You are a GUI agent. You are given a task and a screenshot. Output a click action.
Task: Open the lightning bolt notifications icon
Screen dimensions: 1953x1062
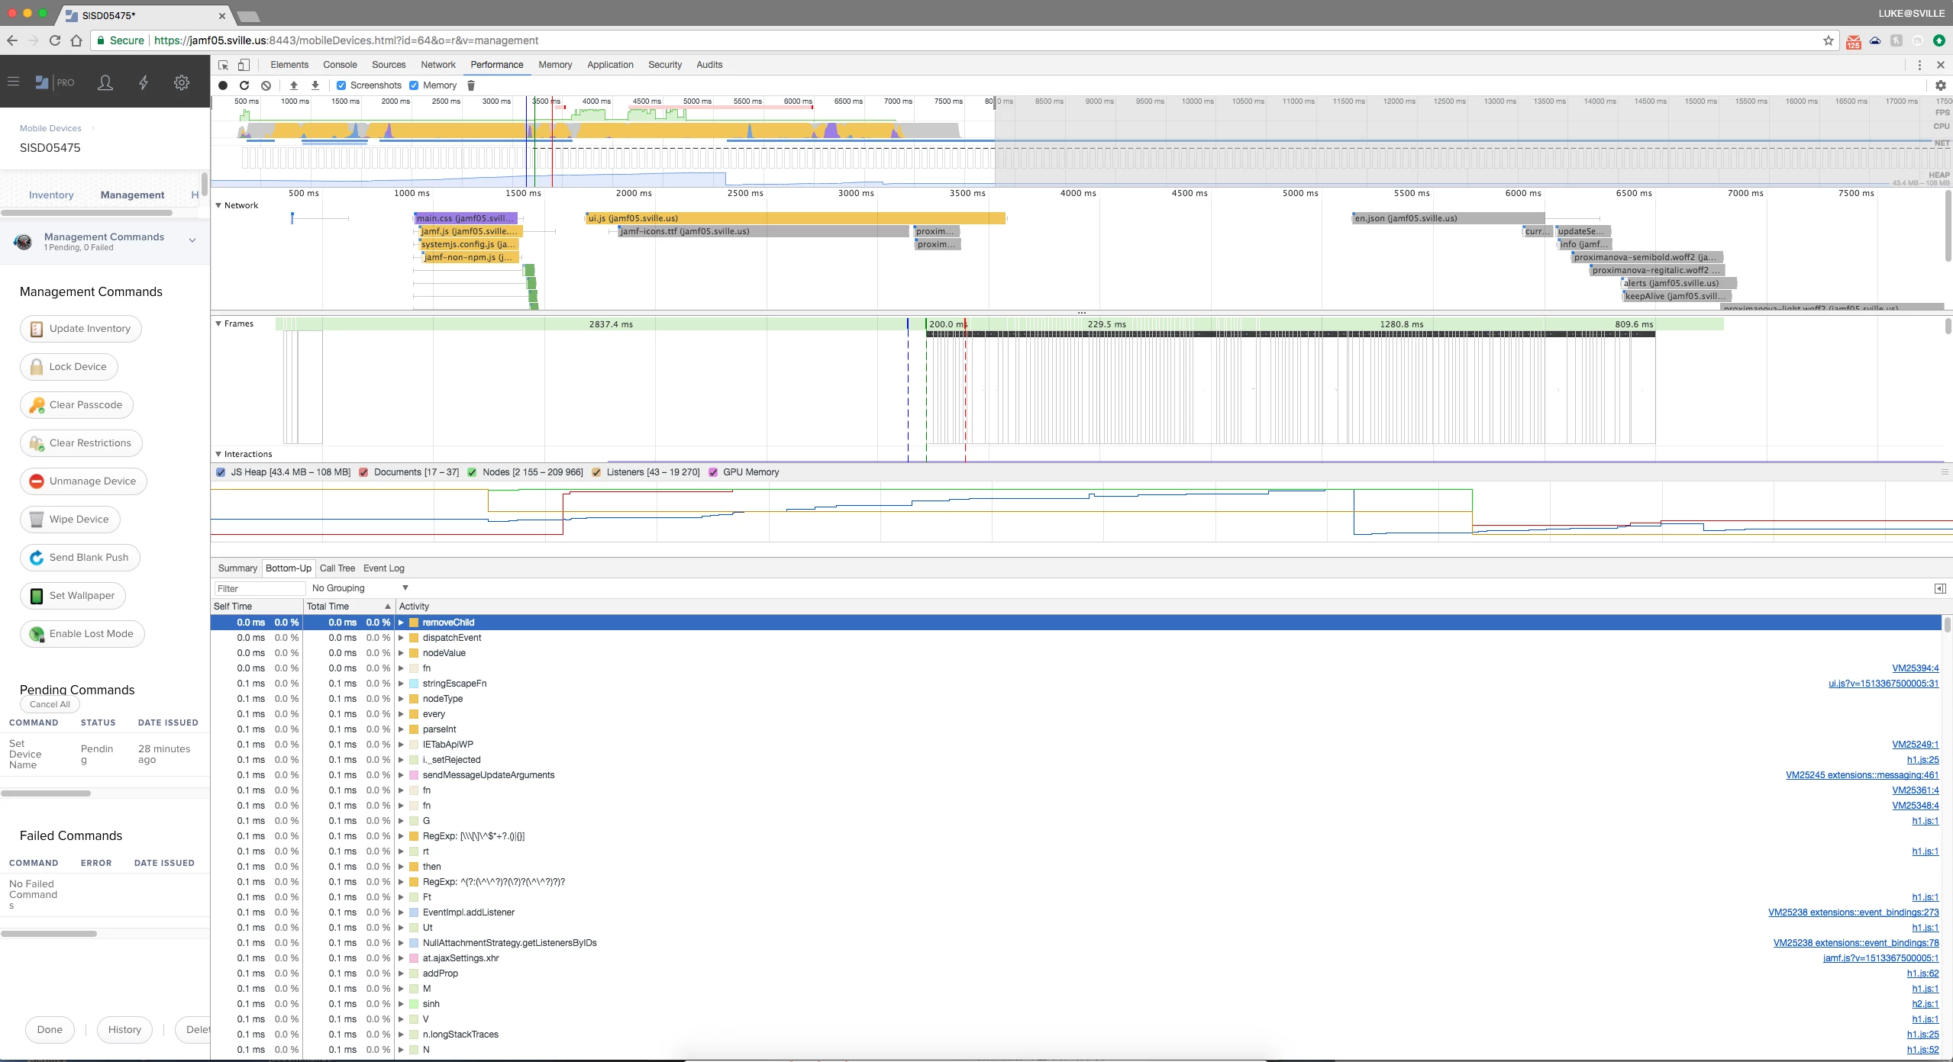pos(144,82)
